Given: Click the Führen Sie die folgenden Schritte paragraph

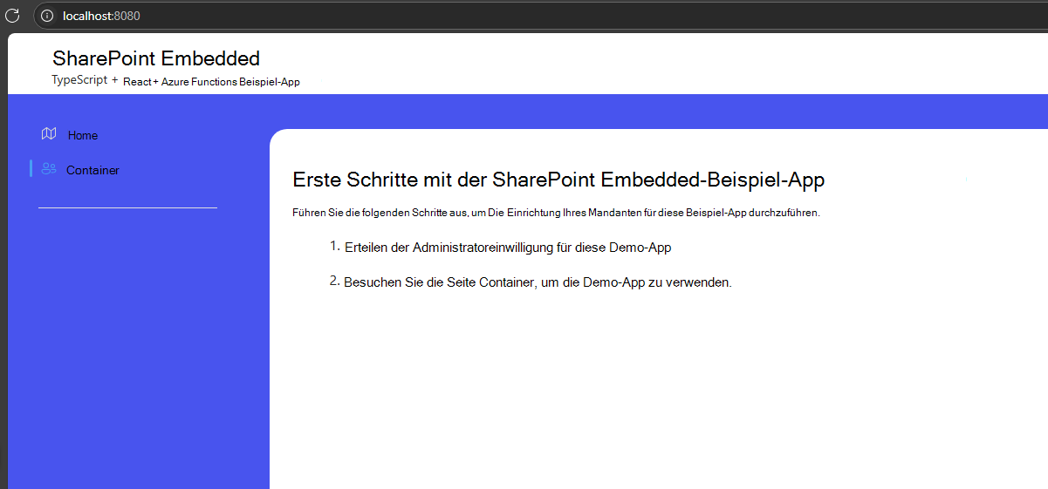Looking at the screenshot, I should pos(556,213).
